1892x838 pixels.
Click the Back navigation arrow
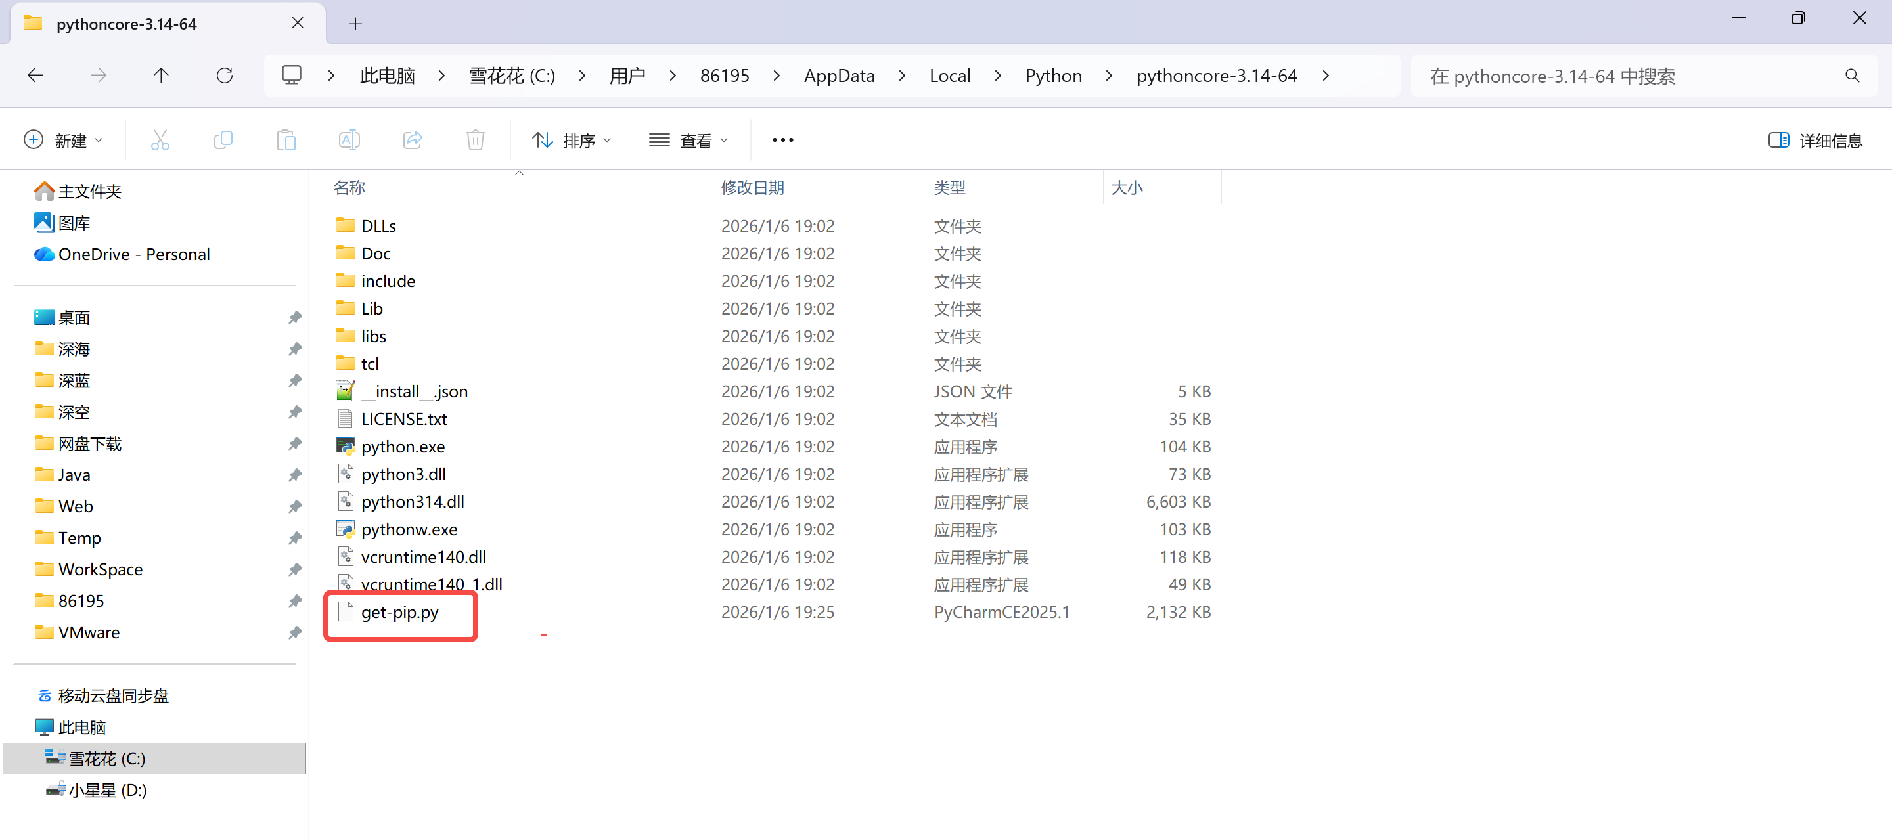[35, 76]
